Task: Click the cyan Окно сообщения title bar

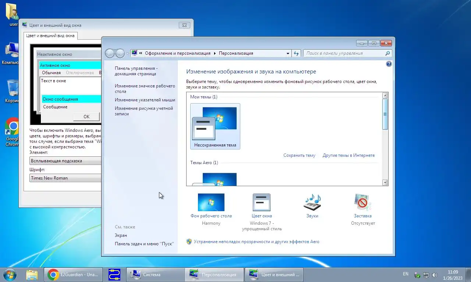Action: tap(71, 99)
